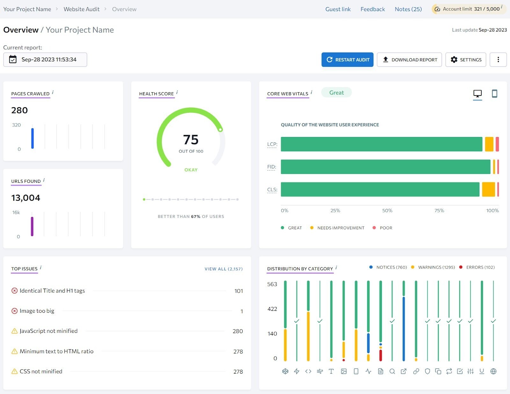Click the FID metric label
This screenshot has width=510, height=394.
point(272,167)
